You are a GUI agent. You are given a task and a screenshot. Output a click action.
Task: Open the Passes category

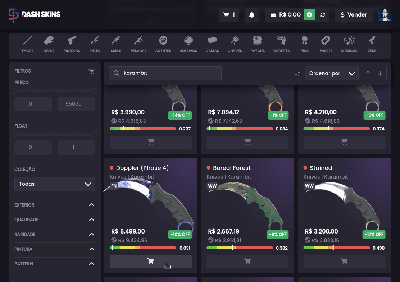(x=326, y=44)
